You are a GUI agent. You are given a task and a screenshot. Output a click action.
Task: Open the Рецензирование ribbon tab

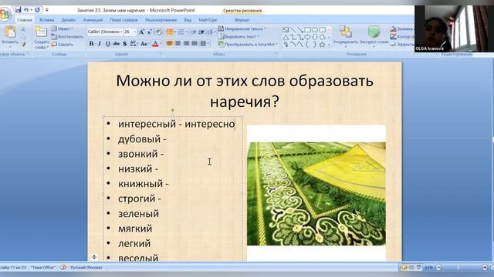[161, 20]
